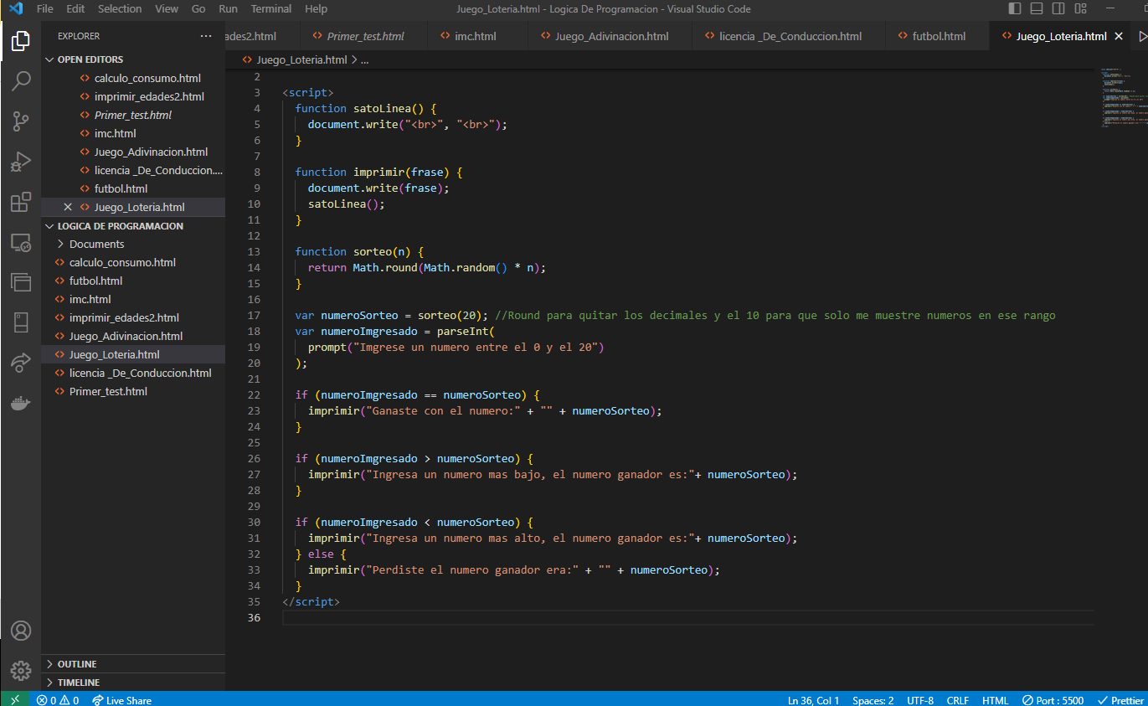Image resolution: width=1148 pixels, height=706 pixels.
Task: Switch to the imc.html tab
Action: [x=476, y=36]
